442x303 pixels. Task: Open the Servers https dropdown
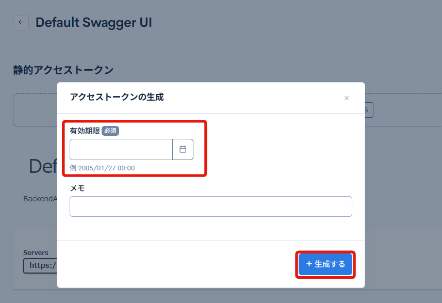(40, 266)
